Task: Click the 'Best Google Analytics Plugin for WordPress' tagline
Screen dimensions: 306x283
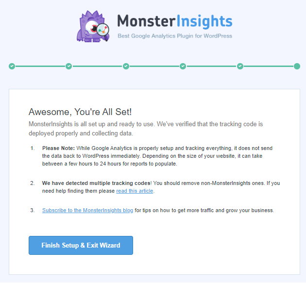Action: pyautogui.click(x=175, y=36)
